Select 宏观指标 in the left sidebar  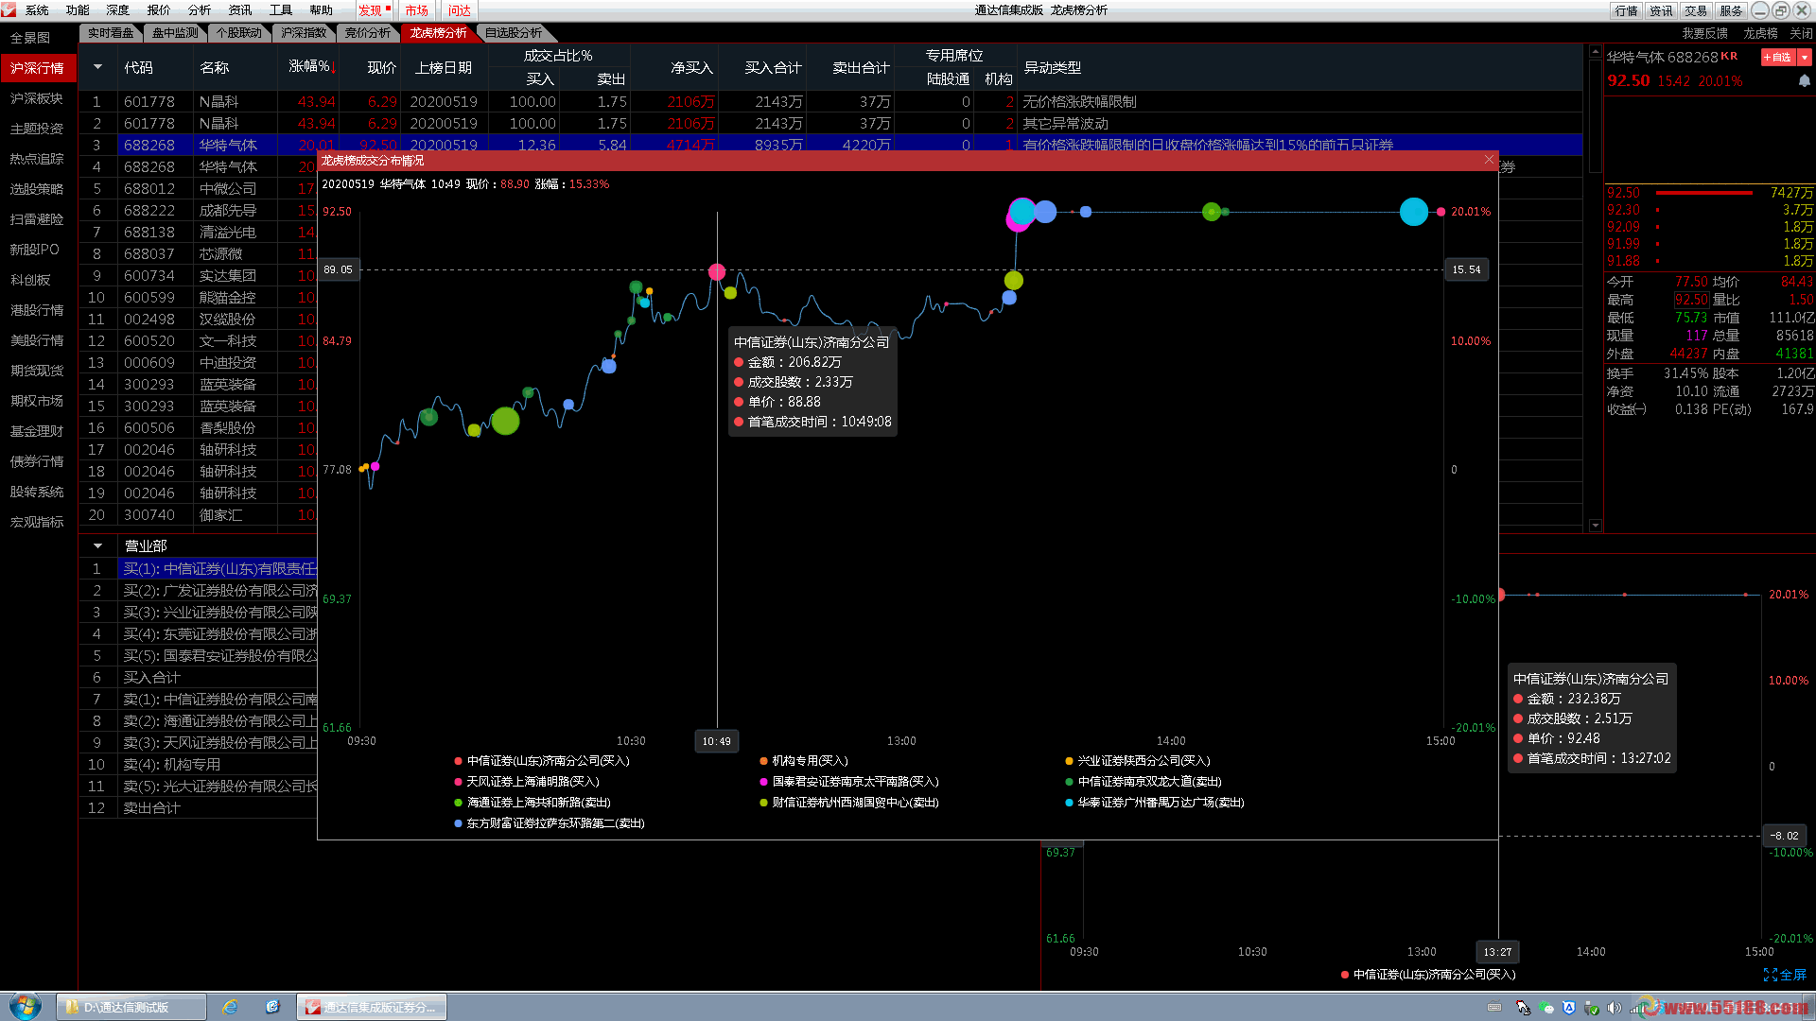pos(37,522)
